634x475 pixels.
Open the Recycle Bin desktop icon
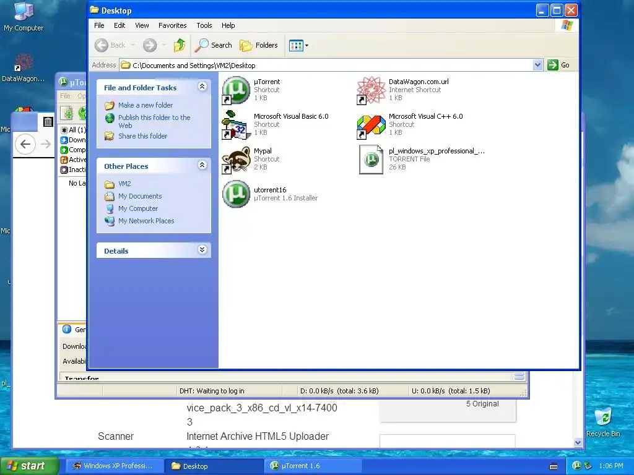[603, 416]
